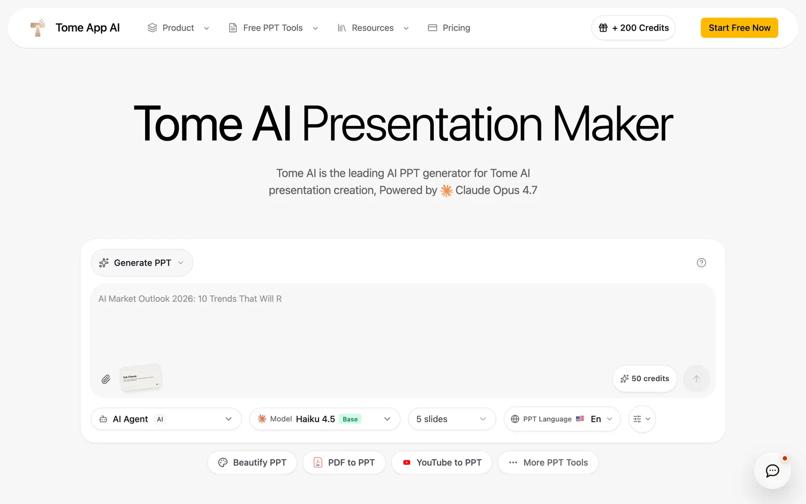Open the PPT Language dropdown

[x=562, y=419]
